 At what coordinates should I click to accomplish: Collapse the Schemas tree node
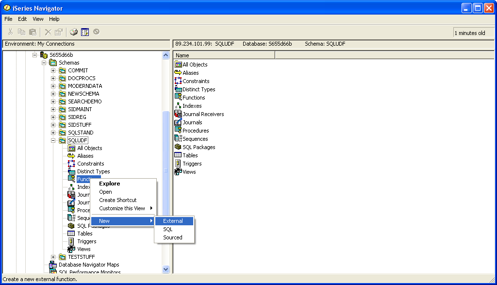coord(44,63)
